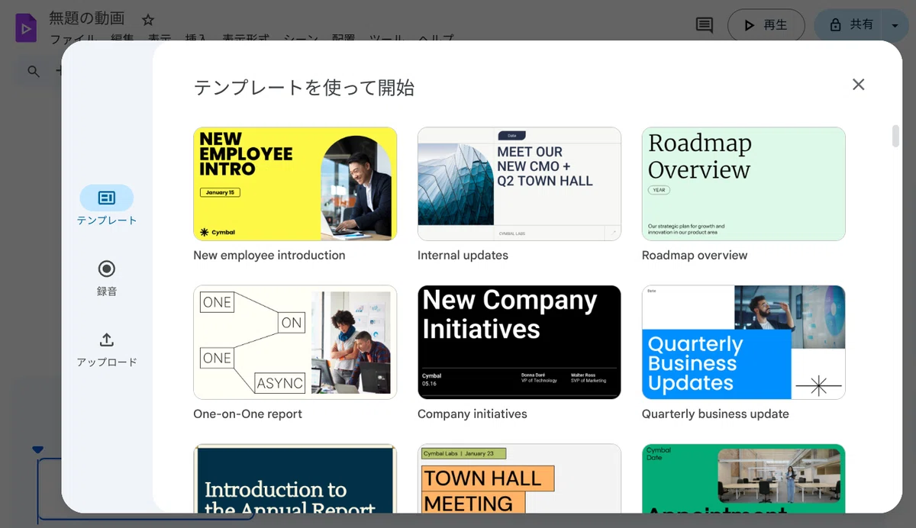Click the One-on-One report label
Image resolution: width=916 pixels, height=528 pixels.
click(248, 414)
